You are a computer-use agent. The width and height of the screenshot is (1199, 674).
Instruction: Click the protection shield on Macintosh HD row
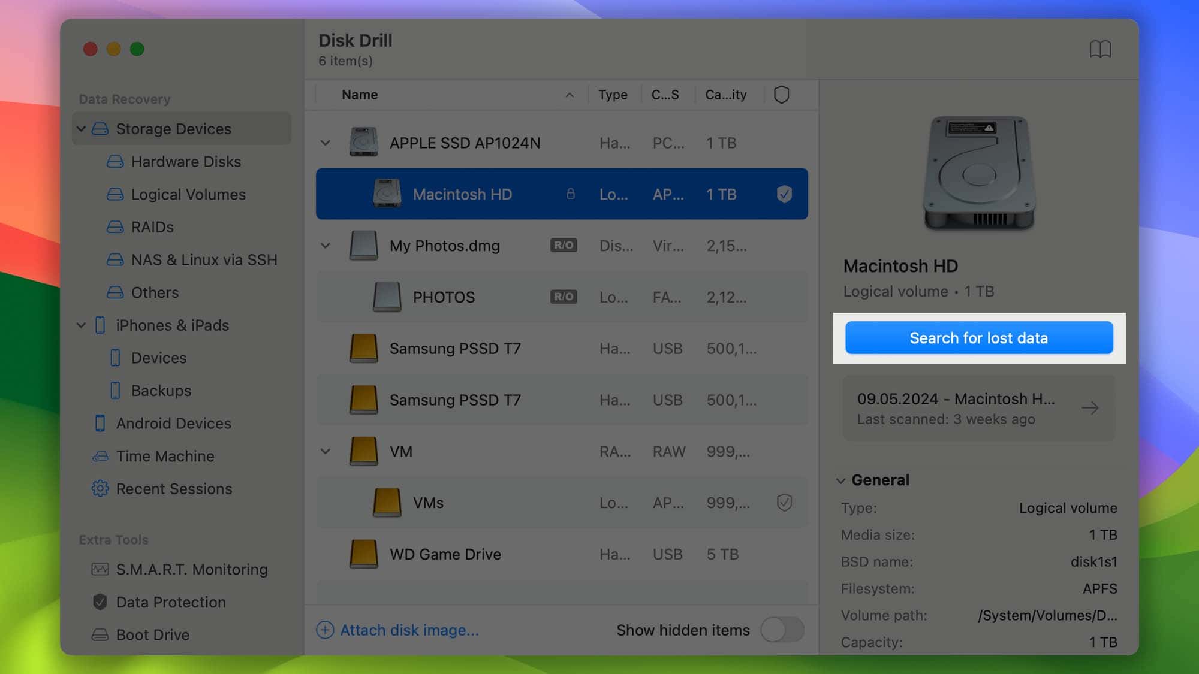click(784, 194)
